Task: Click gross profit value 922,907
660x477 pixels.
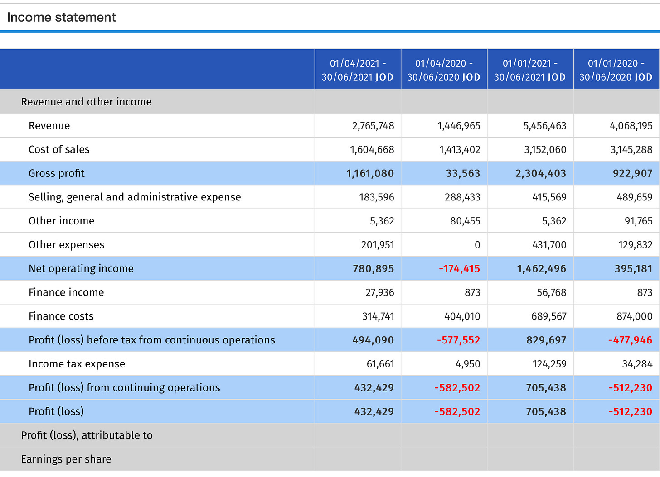Action: click(633, 173)
